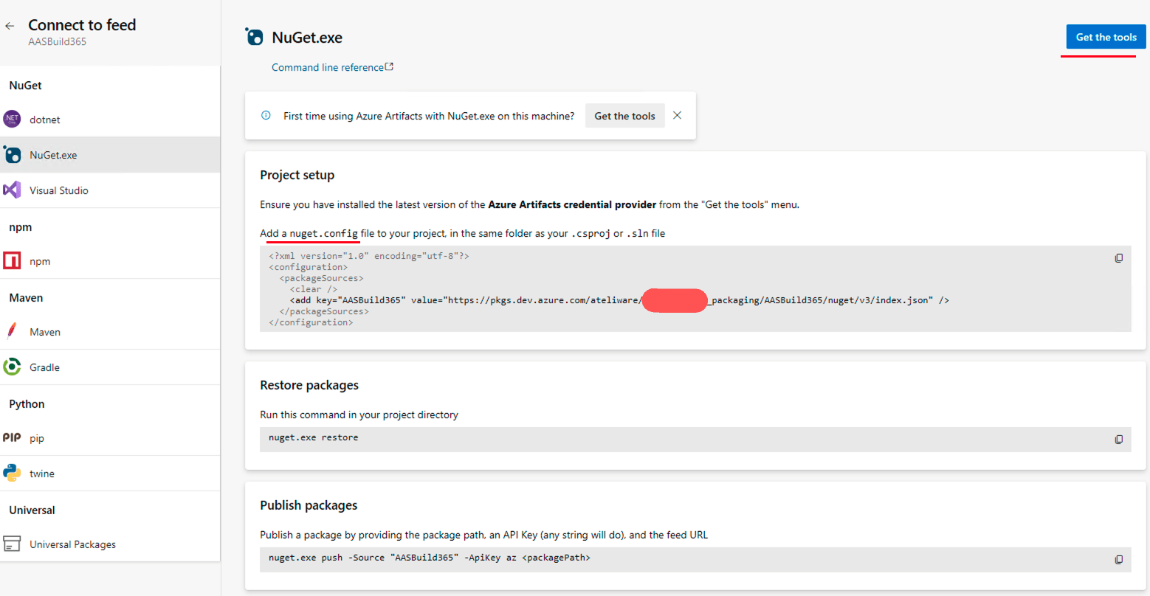Image resolution: width=1150 pixels, height=596 pixels.
Task: Copy the nuget.config XML snippet
Action: 1119,258
